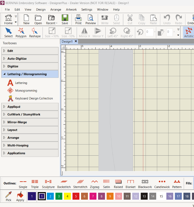Pick a color with the Pick tool
Viewport: 194px width, 207px height.
click(x=8, y=196)
